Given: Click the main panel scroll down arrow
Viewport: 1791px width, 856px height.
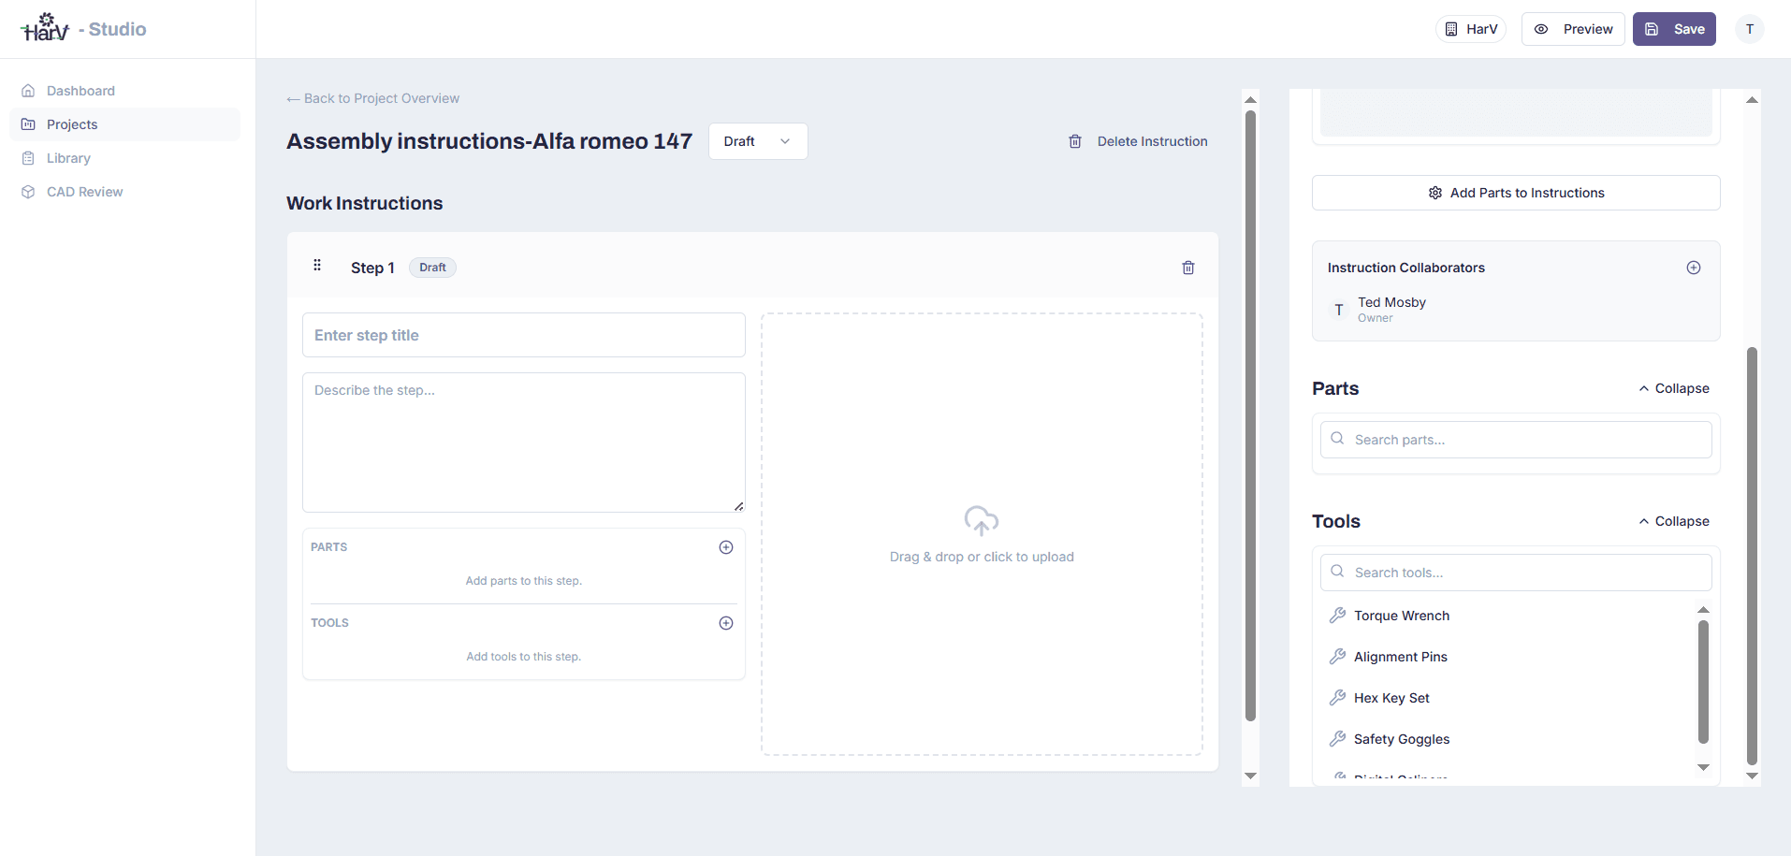Looking at the screenshot, I should coord(1250,776).
